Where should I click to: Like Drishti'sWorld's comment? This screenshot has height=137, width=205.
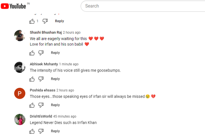32,131
